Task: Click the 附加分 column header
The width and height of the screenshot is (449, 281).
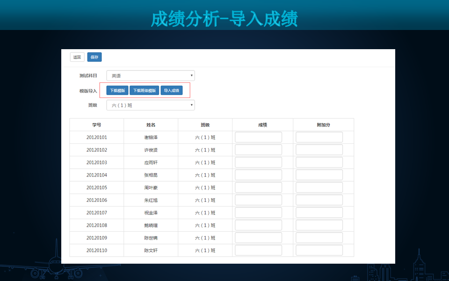Action: click(x=323, y=125)
